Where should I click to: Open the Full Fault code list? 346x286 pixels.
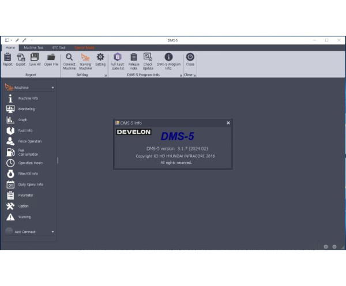pos(118,59)
